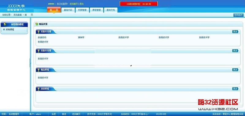Open the 权限管理 tab
Viewport: 245px width, 116px height.
(82, 10)
